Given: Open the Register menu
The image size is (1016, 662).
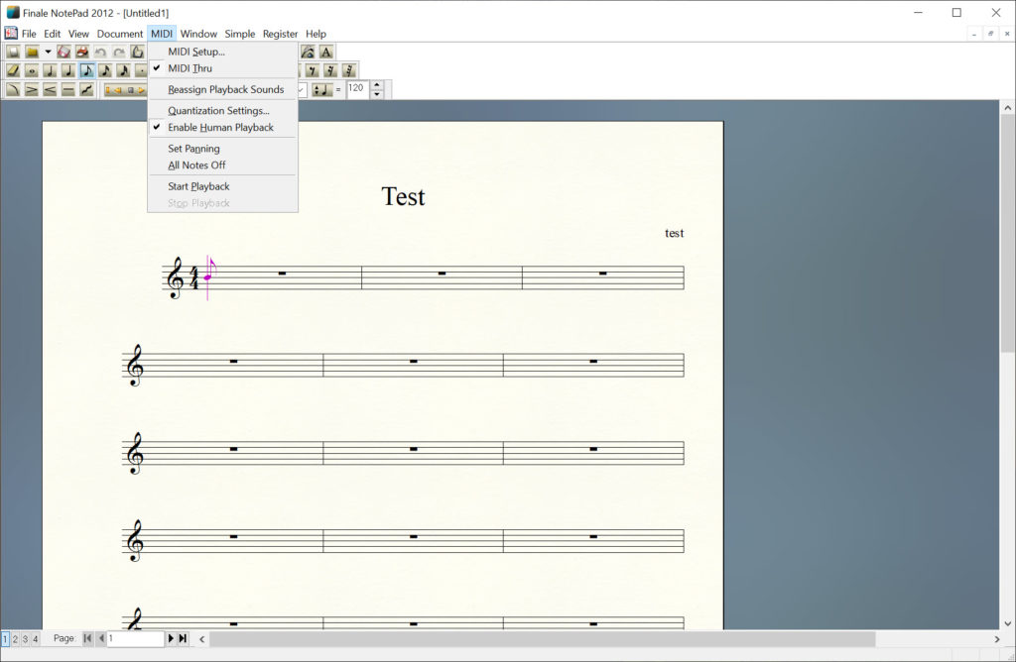Looking at the screenshot, I should [280, 34].
